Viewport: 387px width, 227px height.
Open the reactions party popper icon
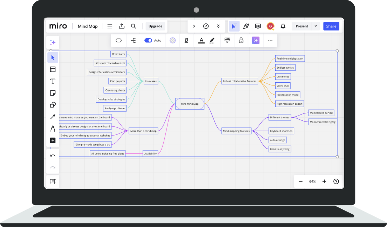(x=246, y=26)
